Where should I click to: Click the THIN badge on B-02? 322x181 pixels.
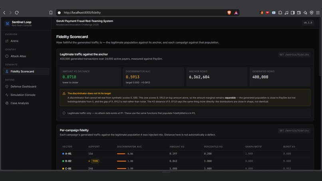click(95, 161)
